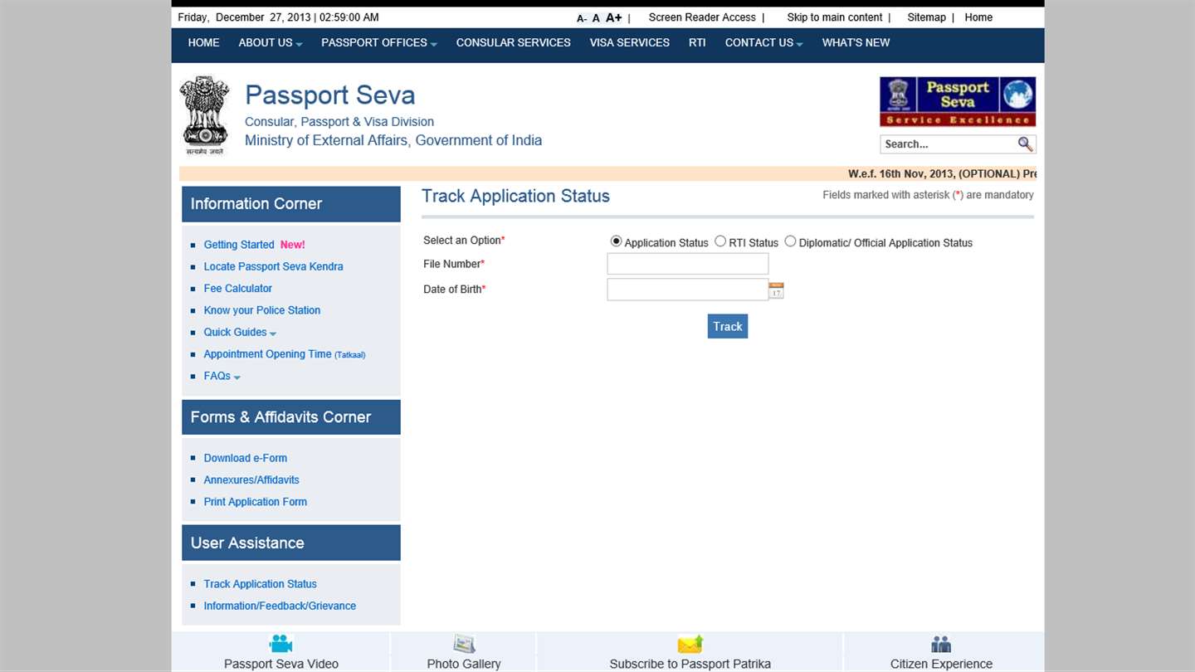1195x672 pixels.
Task: Reset font size with normal A button
Action: coord(596,18)
